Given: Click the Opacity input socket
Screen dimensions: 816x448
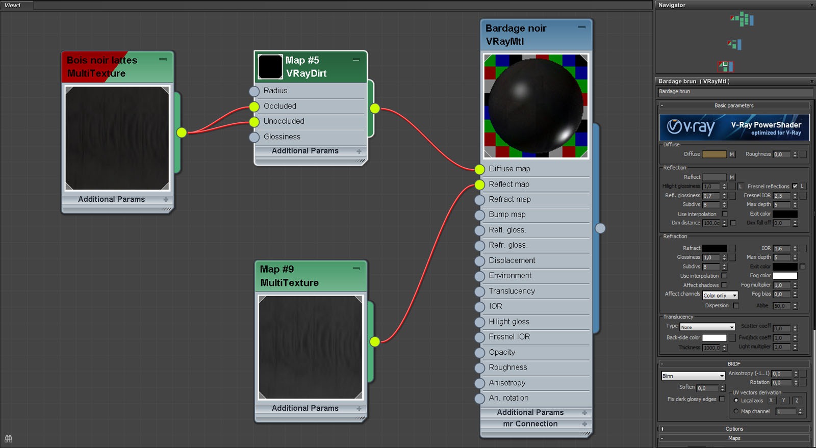Looking at the screenshot, I should coord(479,353).
